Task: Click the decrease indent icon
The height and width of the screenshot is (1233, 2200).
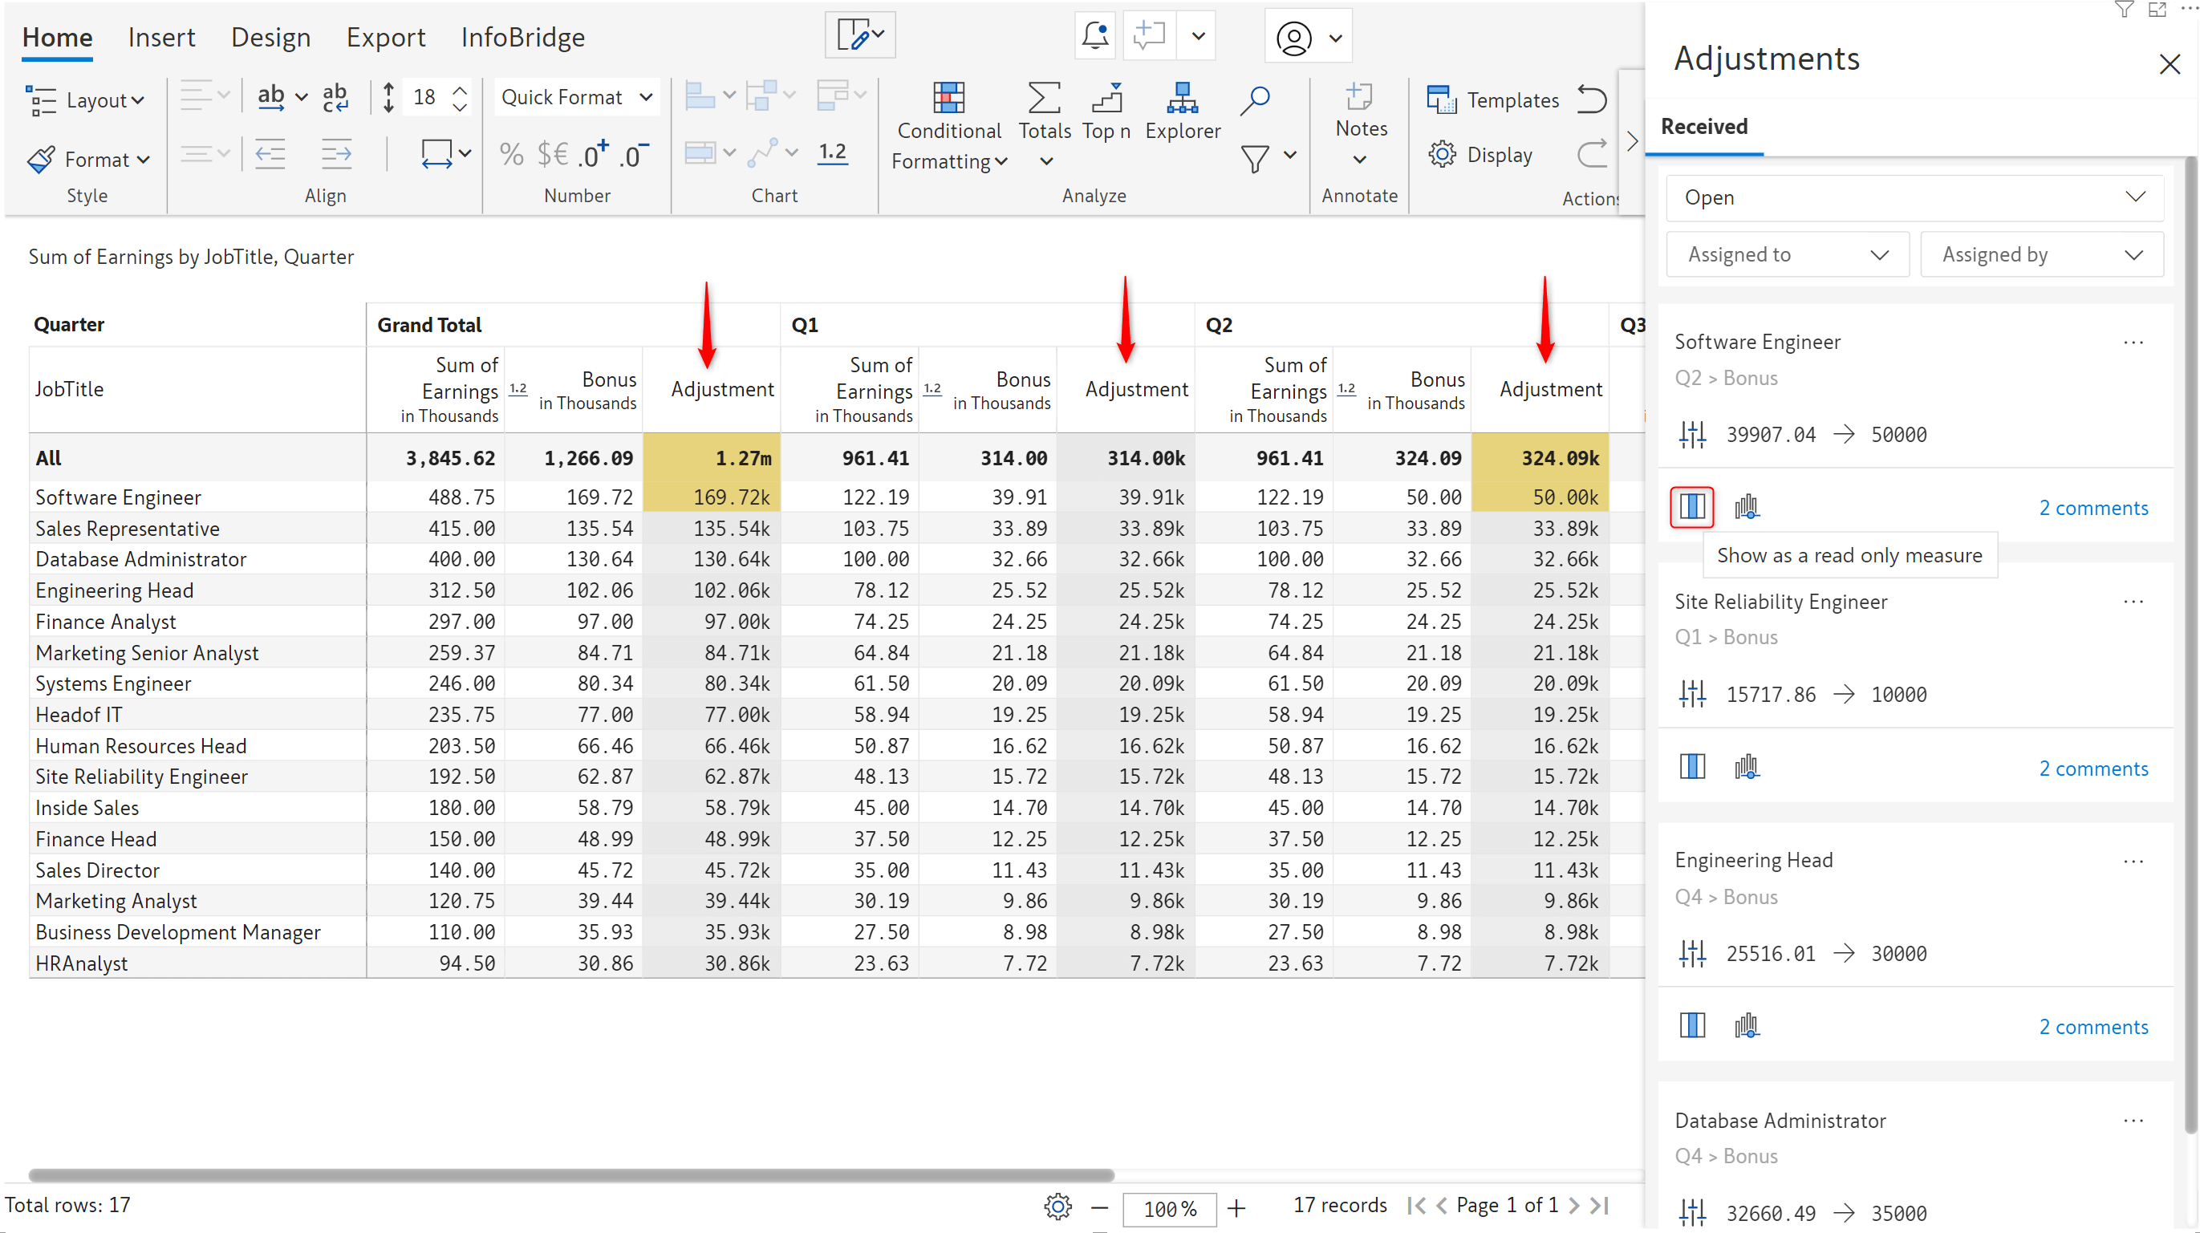Action: pyautogui.click(x=270, y=155)
